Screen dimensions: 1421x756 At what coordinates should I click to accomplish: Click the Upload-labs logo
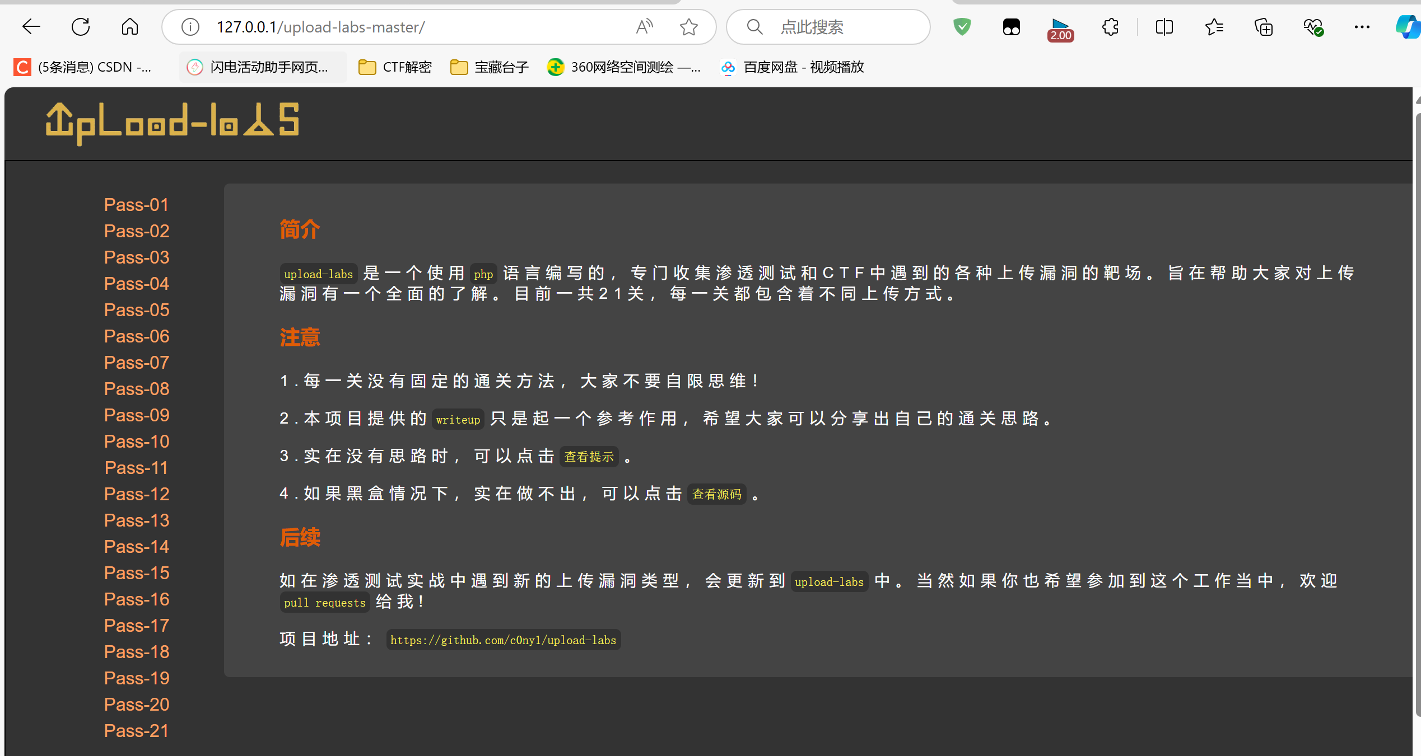click(173, 123)
